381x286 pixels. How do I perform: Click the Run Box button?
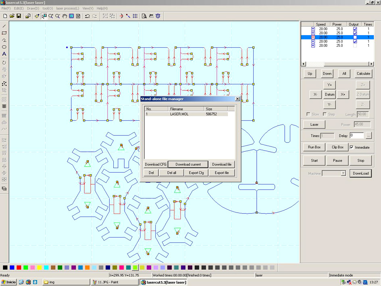point(314,147)
